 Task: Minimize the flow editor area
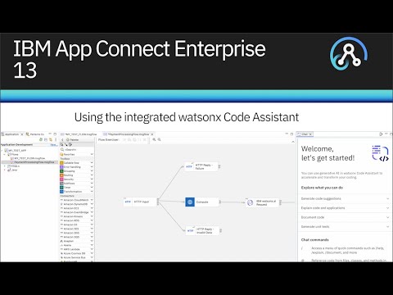pos(287,134)
